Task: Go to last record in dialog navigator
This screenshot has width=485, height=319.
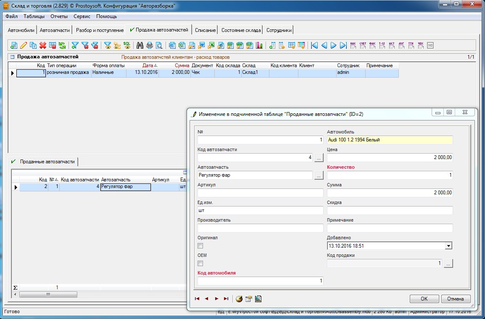Action: click(x=226, y=299)
